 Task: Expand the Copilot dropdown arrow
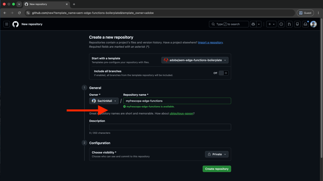click(259, 24)
